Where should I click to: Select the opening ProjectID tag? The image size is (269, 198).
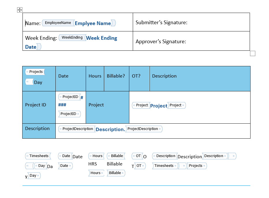(70, 97)
